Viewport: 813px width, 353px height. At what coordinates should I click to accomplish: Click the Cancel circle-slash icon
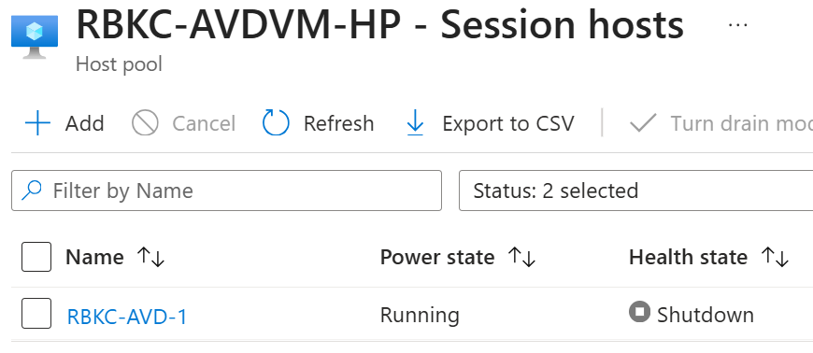pos(145,123)
